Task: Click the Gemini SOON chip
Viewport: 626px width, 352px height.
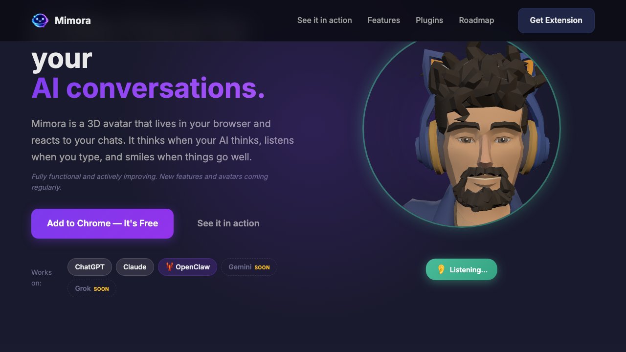Action: tap(249, 267)
